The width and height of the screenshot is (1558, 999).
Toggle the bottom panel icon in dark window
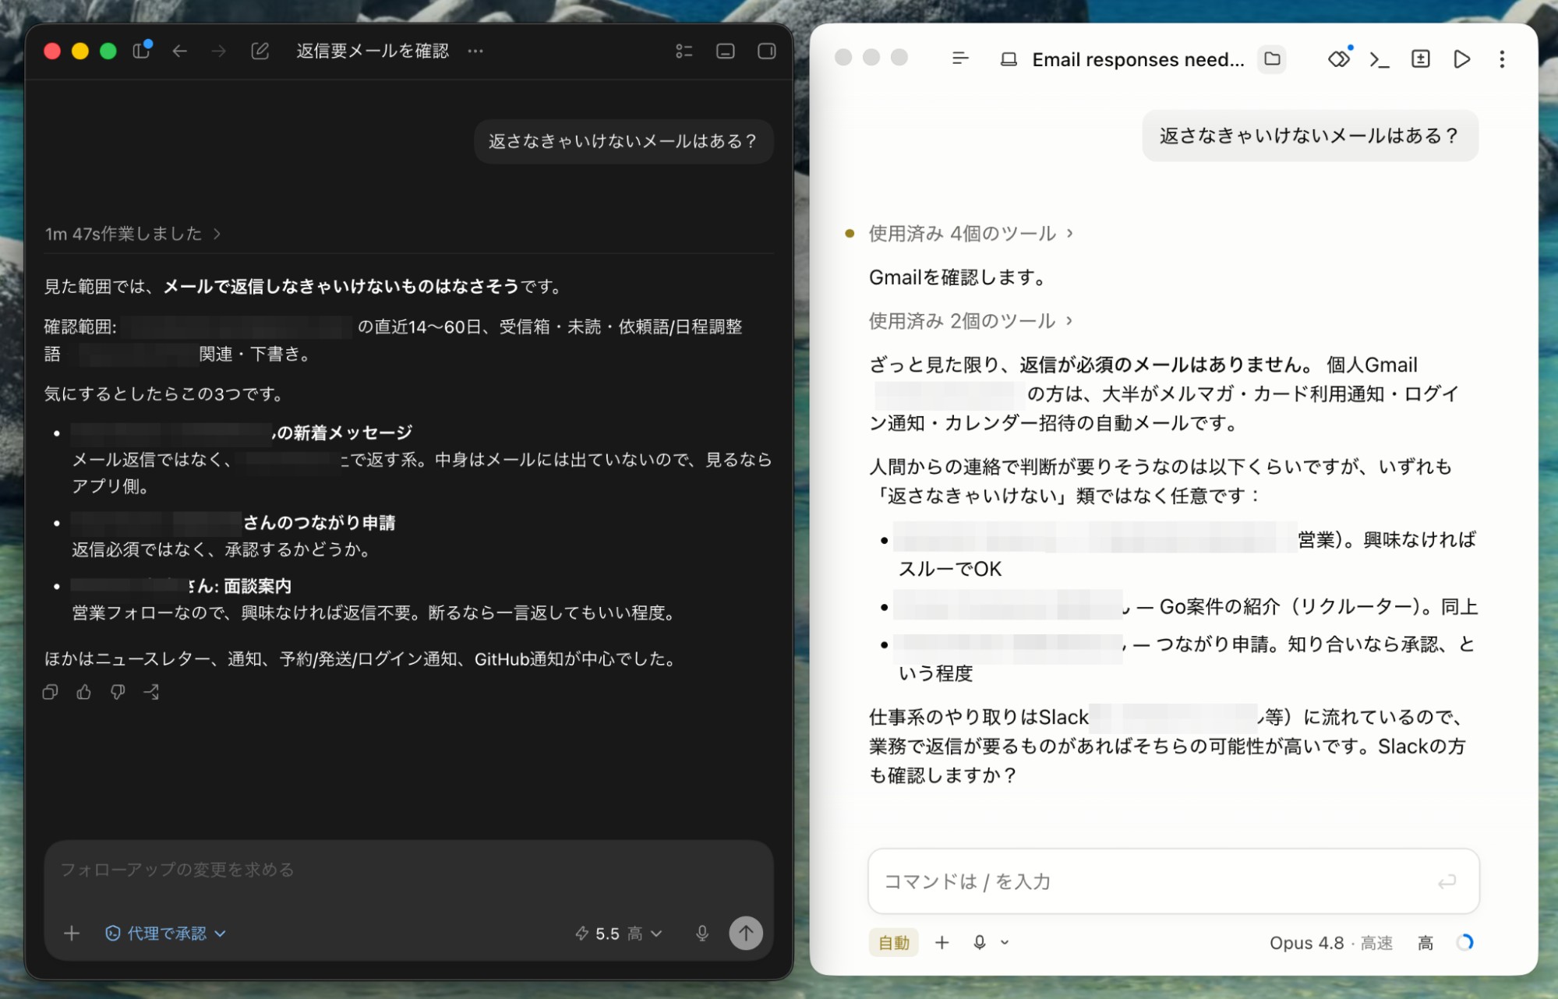726,51
